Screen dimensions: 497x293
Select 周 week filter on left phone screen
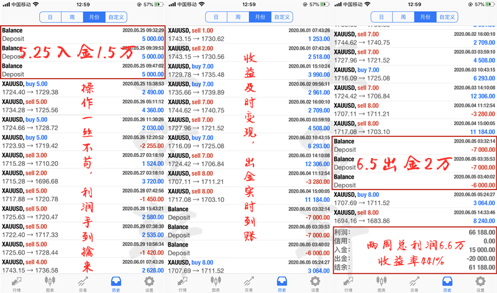[72, 17]
